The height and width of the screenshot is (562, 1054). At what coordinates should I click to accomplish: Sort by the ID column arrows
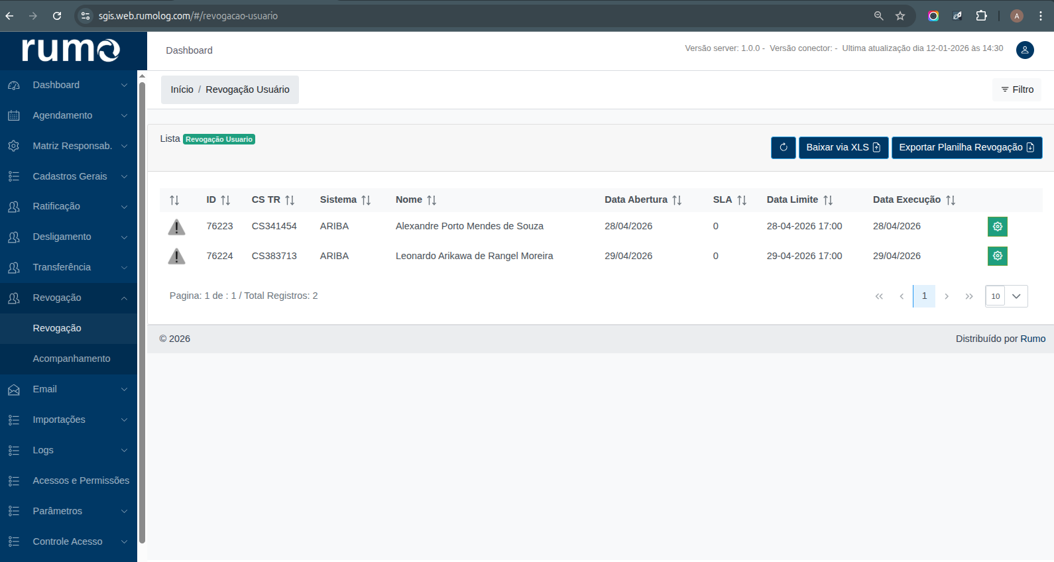pyautogui.click(x=225, y=200)
